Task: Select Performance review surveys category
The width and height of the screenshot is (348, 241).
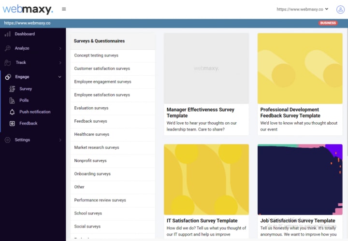Action: [113, 200]
